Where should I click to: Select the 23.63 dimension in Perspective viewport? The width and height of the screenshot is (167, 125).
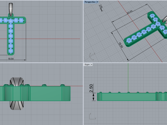point(130,12)
